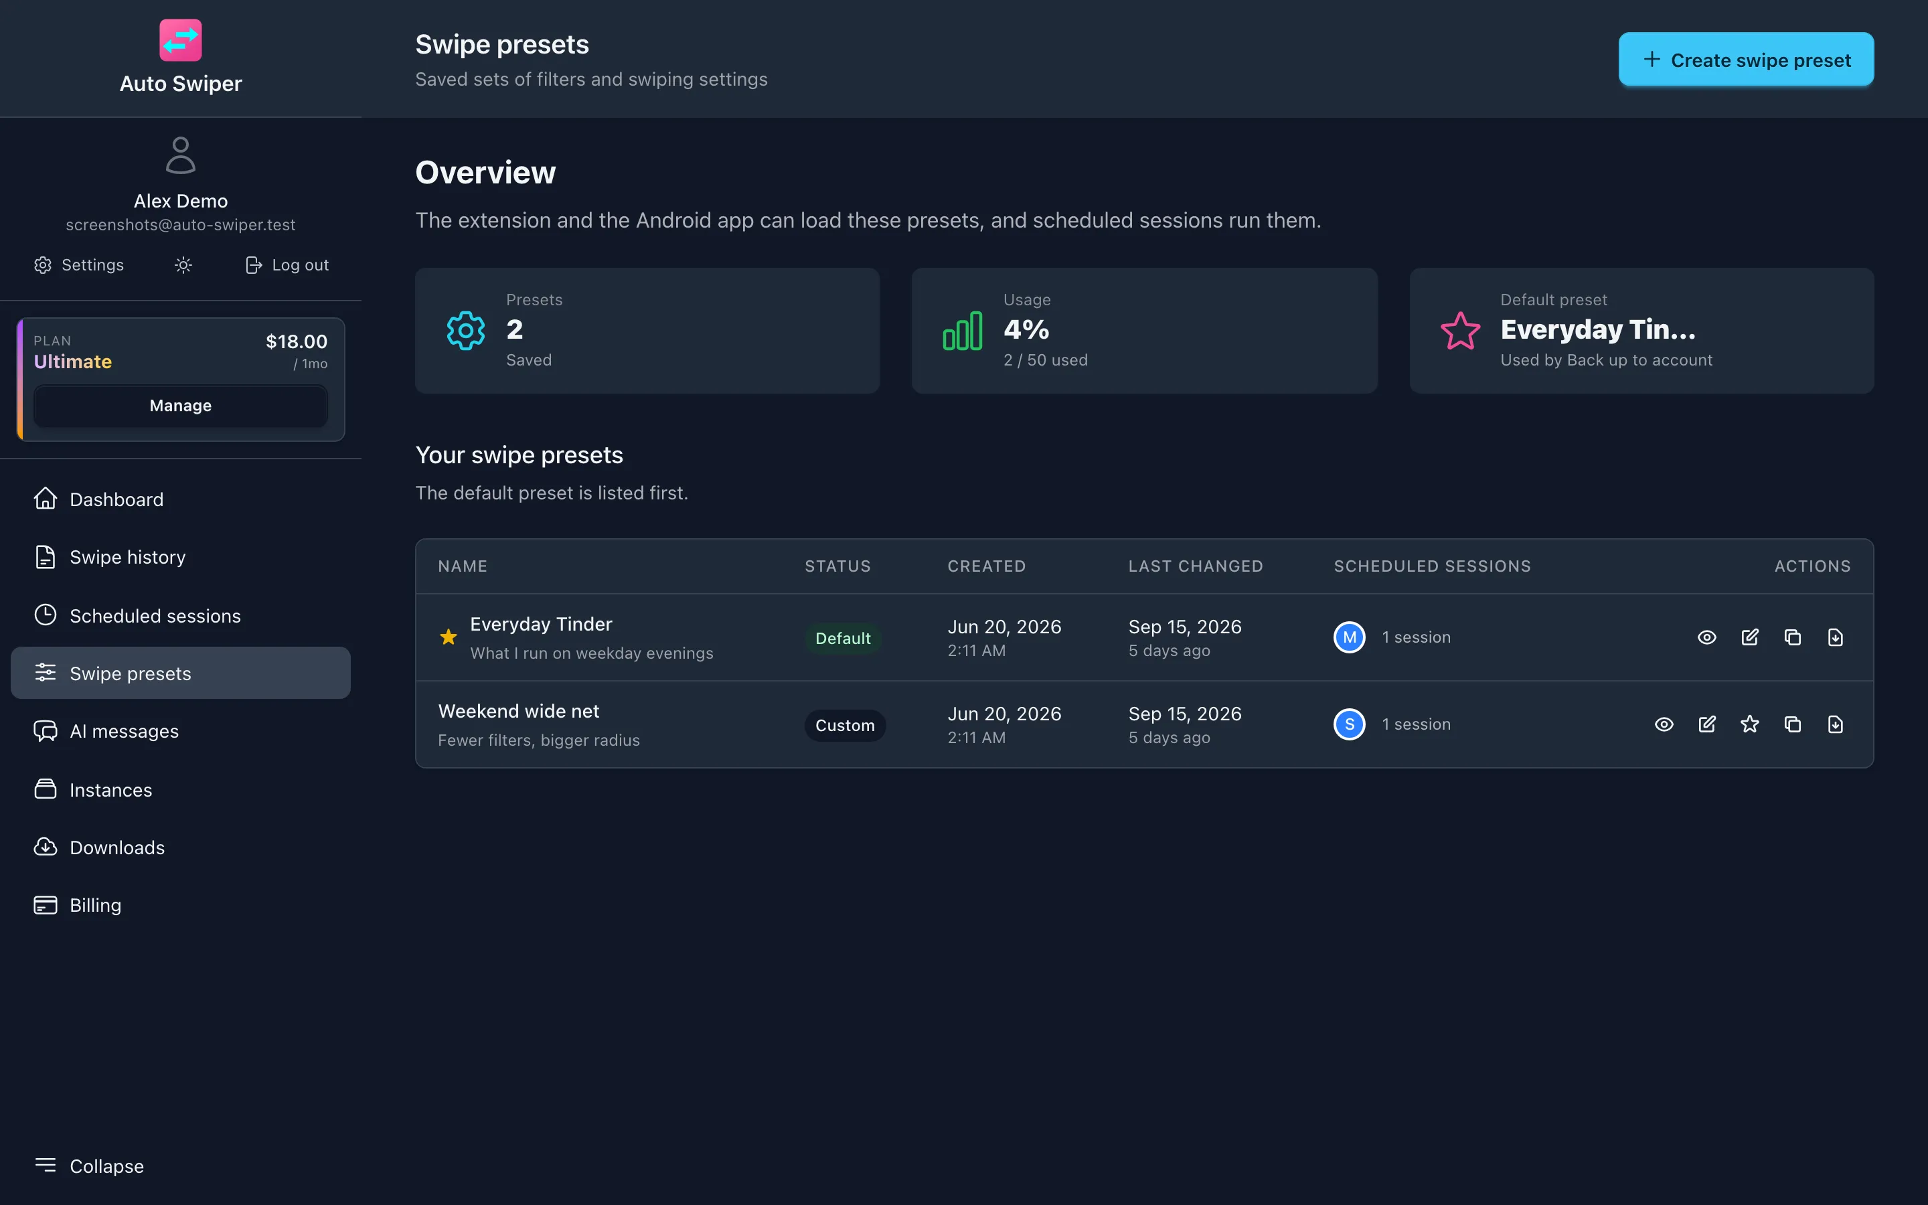Click the Usage bar chart icon
1928x1205 pixels.
click(963, 330)
